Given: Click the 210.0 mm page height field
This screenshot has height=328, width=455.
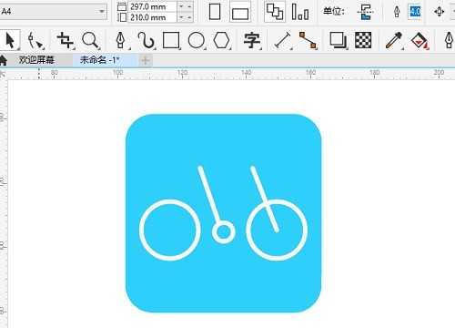Looking at the screenshot, I should (152, 17).
